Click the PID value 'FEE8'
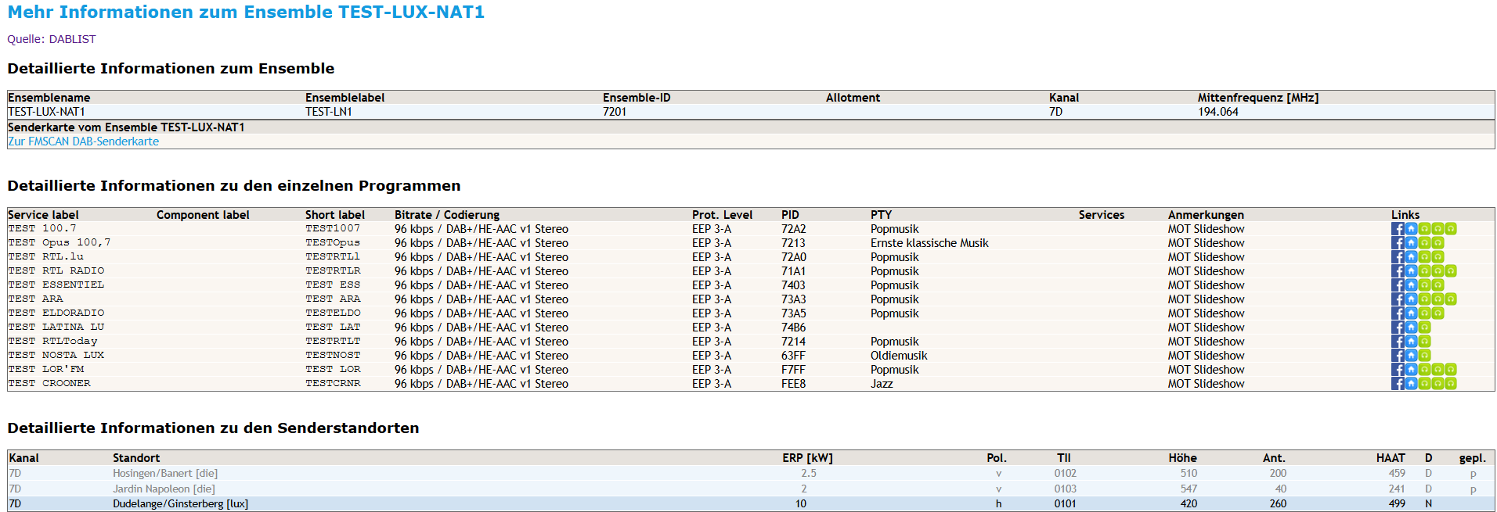This screenshot has width=1497, height=512. 793,384
